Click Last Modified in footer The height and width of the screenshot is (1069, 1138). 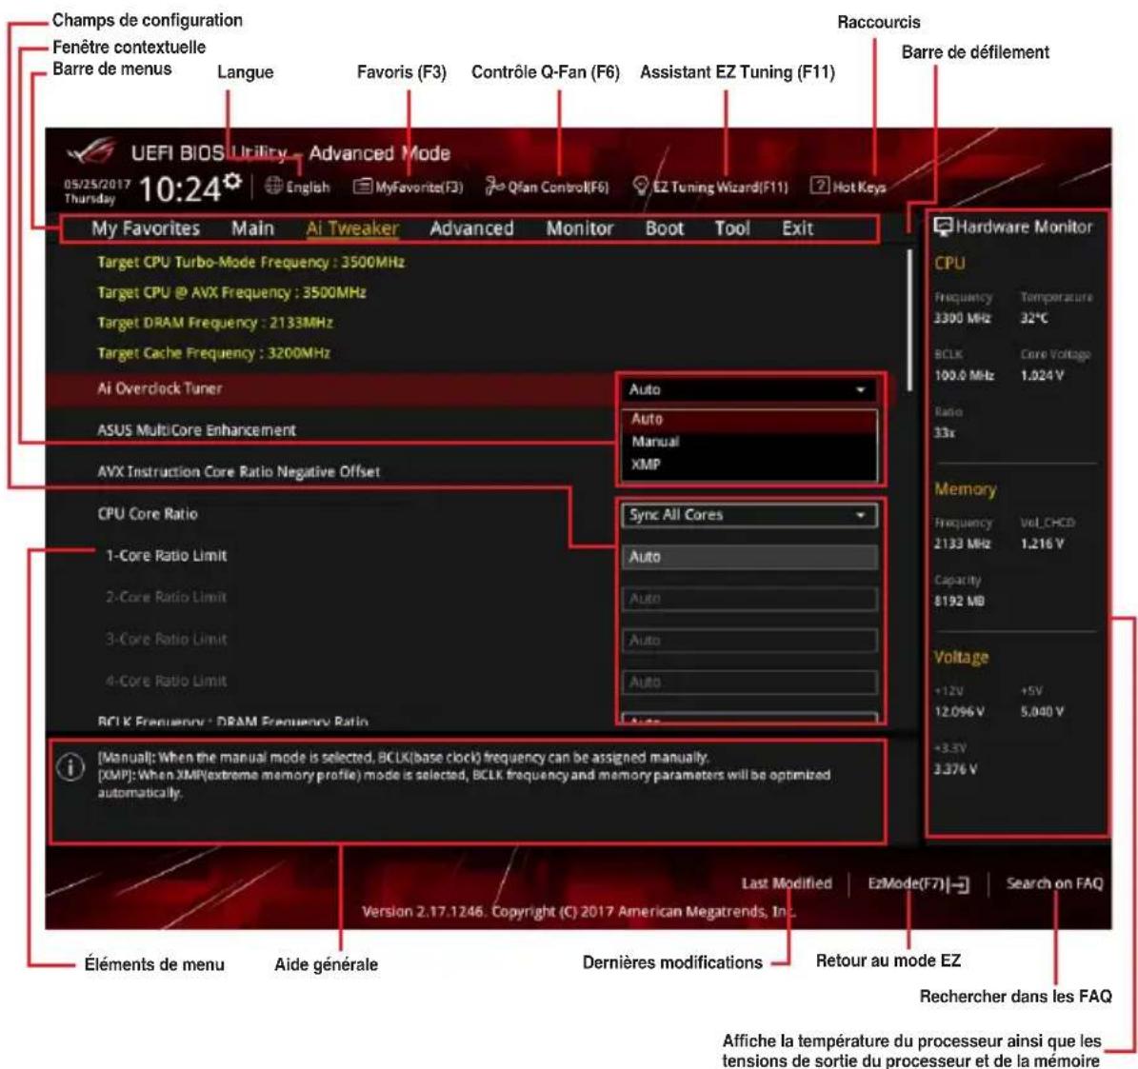click(787, 883)
